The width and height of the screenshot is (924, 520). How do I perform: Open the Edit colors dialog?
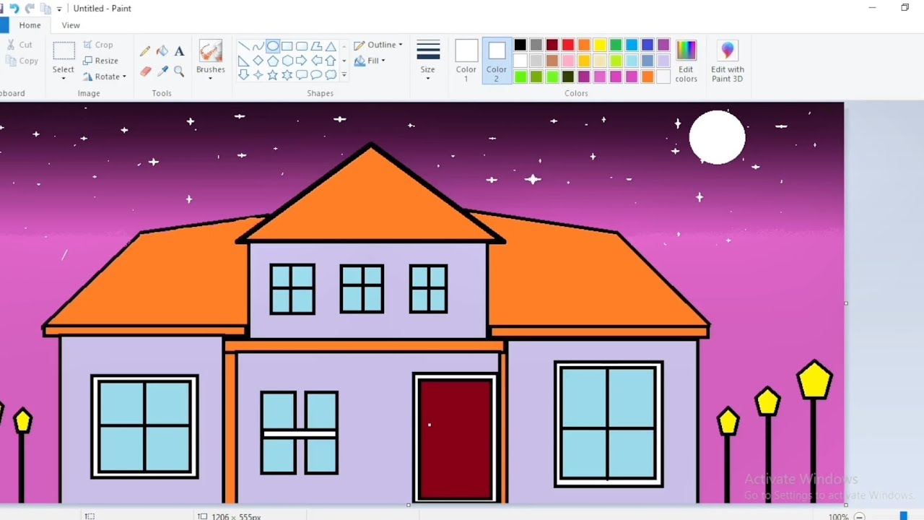686,61
